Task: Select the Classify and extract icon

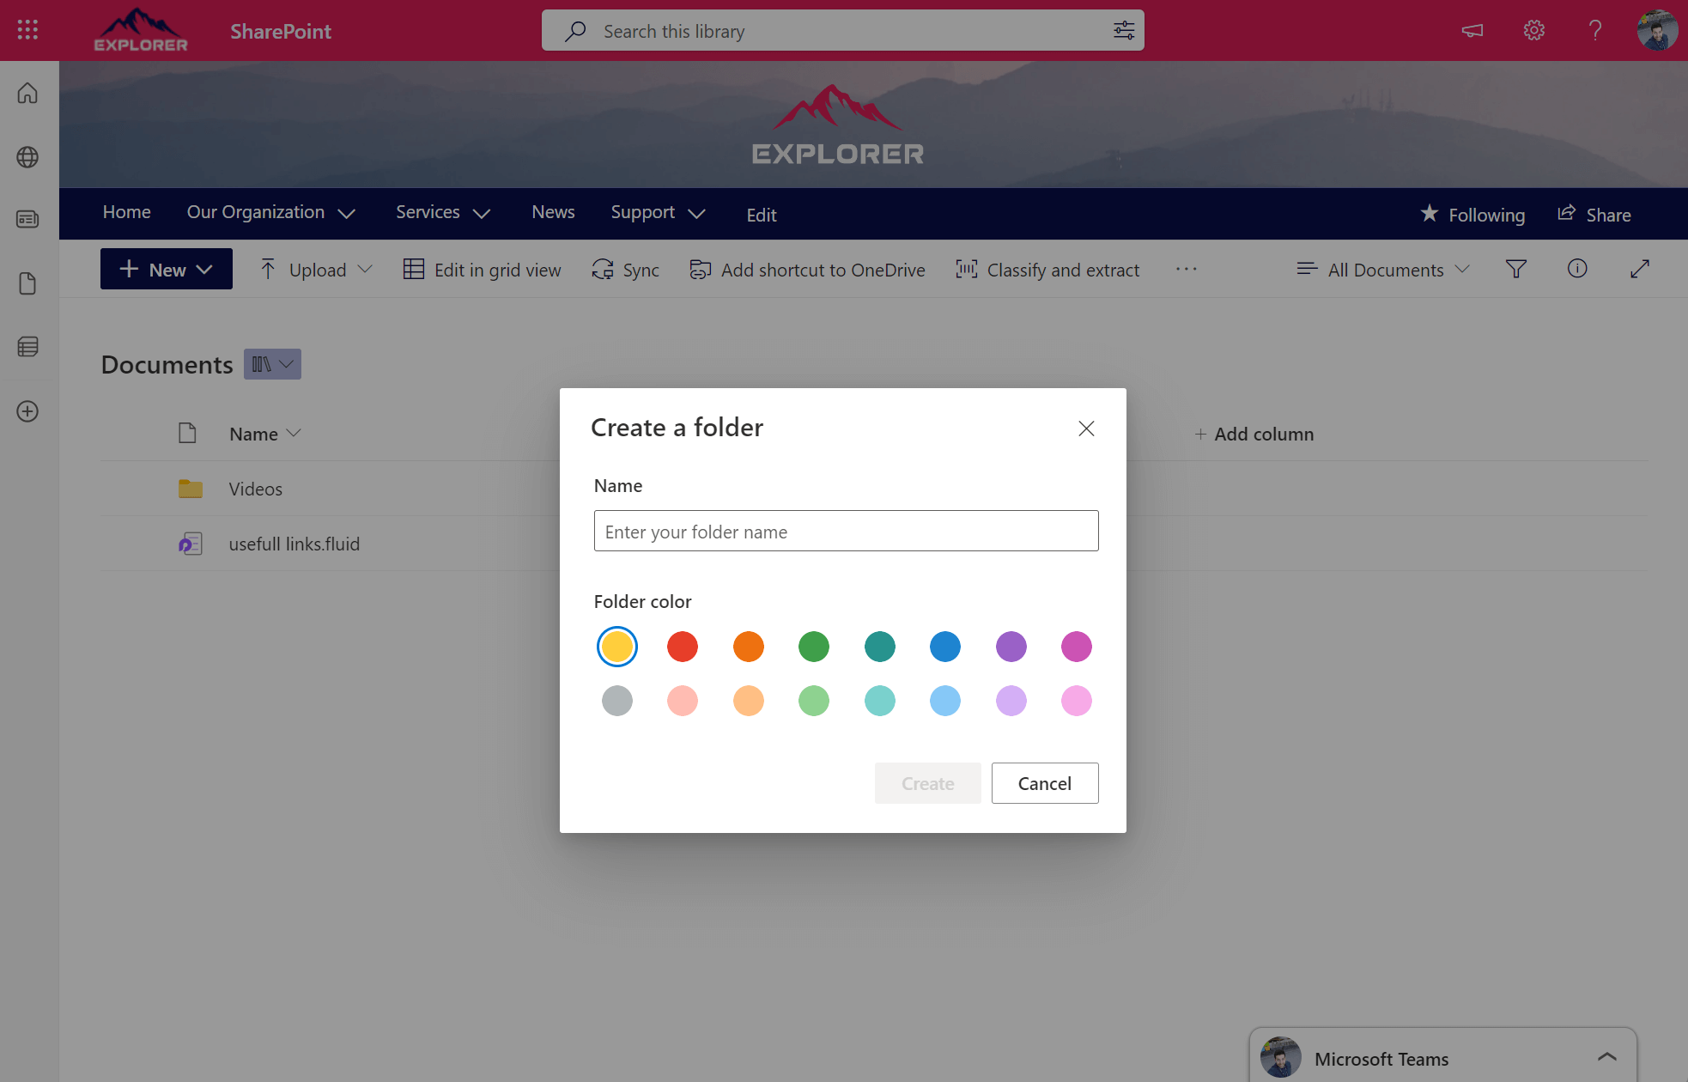Action: tap(966, 269)
